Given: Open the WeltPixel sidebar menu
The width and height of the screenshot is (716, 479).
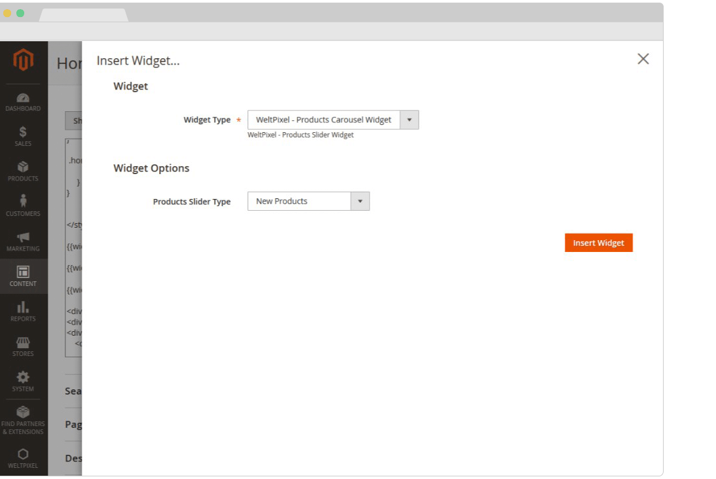Looking at the screenshot, I should click(23, 459).
